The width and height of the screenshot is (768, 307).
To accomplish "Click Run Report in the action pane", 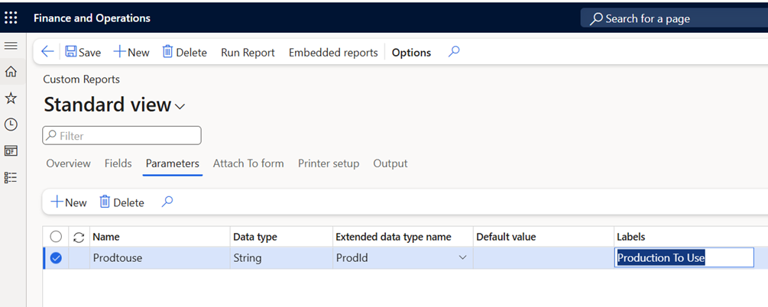I will [x=248, y=53].
